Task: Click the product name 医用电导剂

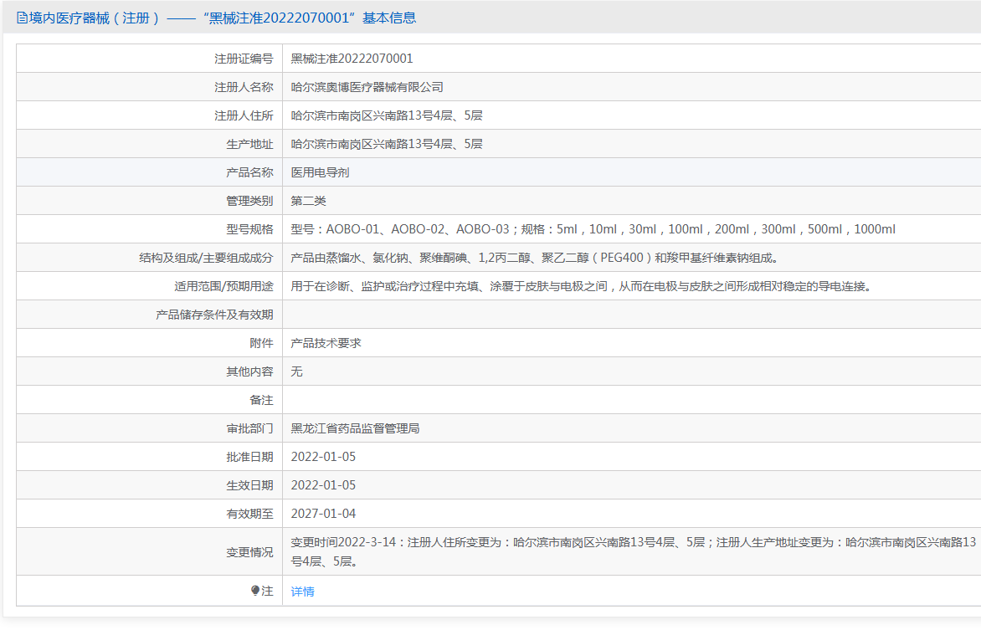Action: (x=321, y=172)
